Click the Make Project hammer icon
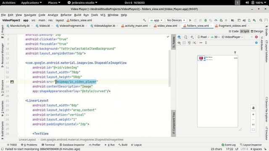Image resolution: width=269 pixels, height=151 pixels. coord(144,20)
